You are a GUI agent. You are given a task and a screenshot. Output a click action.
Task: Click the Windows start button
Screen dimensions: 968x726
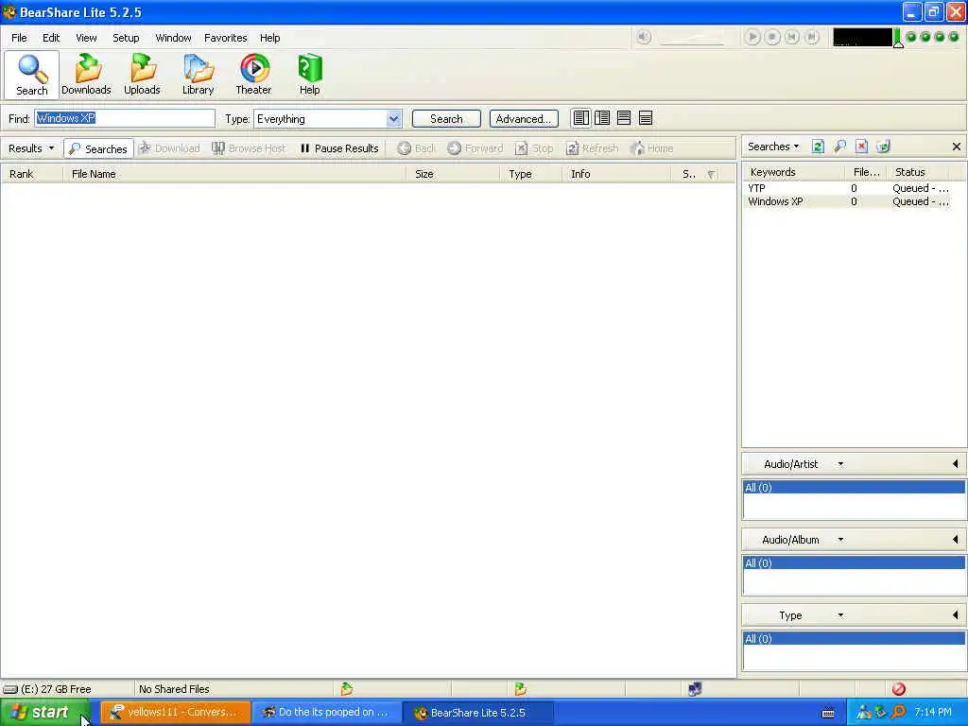tap(45, 713)
